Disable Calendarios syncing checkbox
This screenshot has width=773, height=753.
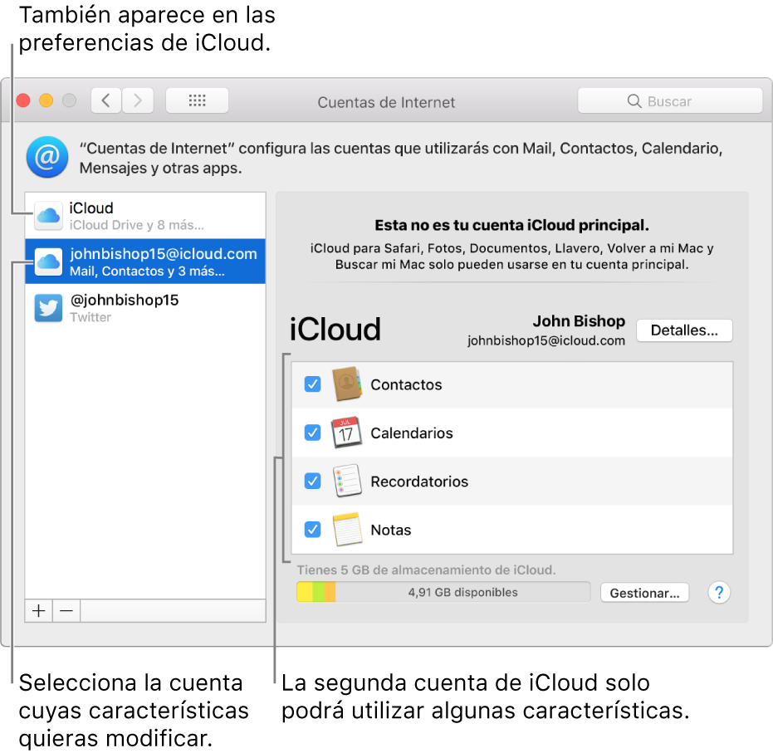312,433
